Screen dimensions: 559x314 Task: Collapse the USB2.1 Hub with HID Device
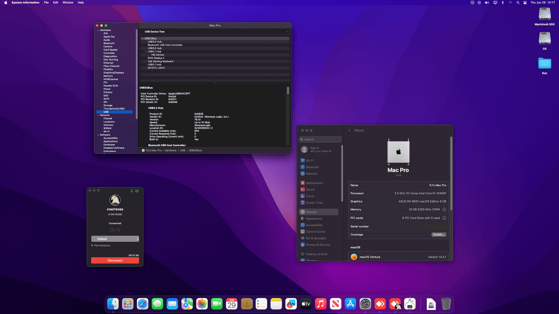pos(146,51)
